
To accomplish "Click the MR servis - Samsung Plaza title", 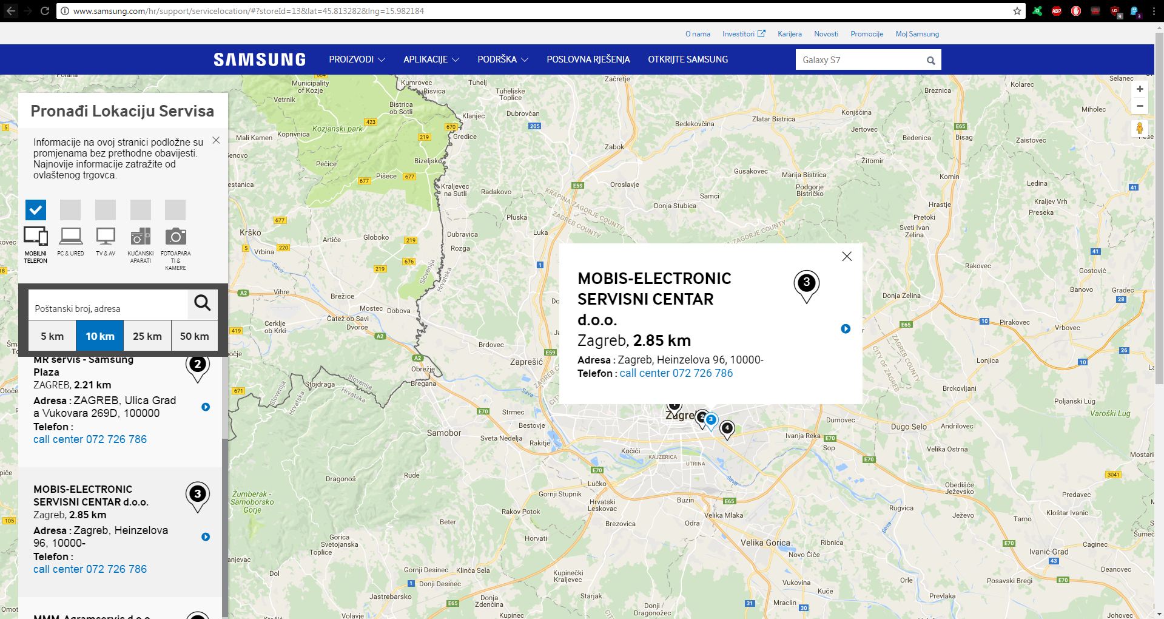I will point(83,366).
